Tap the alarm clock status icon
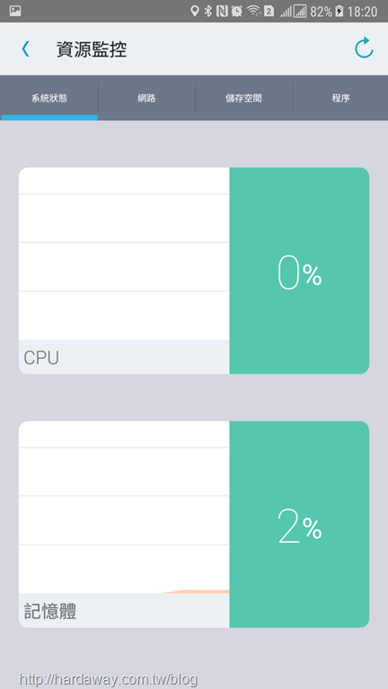This screenshot has height=689, width=388. (x=237, y=11)
